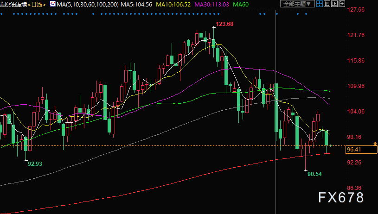The width and height of the screenshot is (378, 214).
Task: Toggle the blue crosshair cursor icon
Action: (320, 4)
